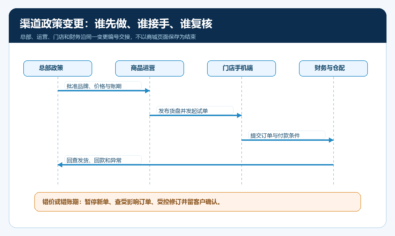
Task: Click the orange 错价或错账期 note box
Action: coord(198,202)
